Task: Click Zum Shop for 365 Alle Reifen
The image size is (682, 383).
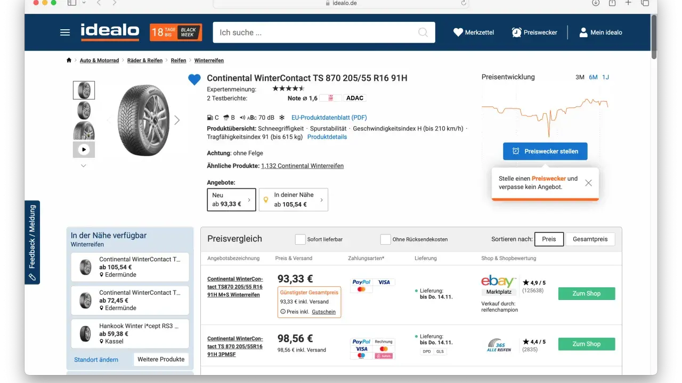Action: pos(587,344)
